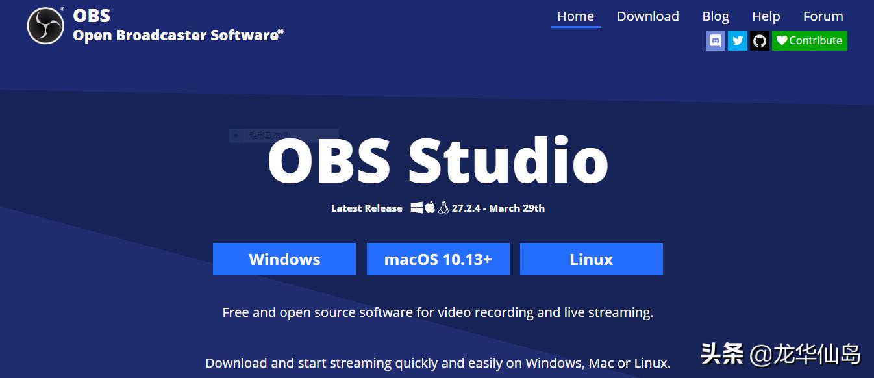Open the Download nav item
Viewport: 874px width, 378px height.
coord(648,16)
